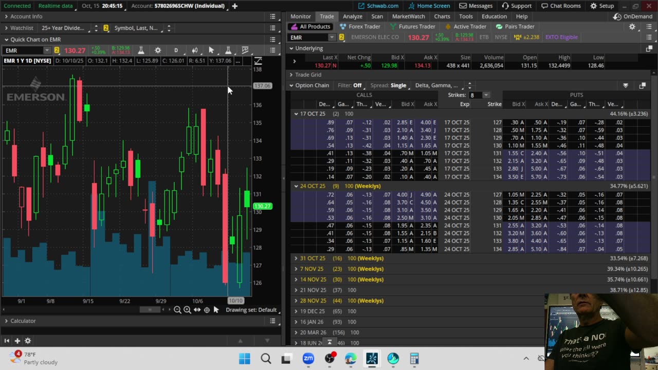The width and height of the screenshot is (658, 370).
Task: Click the Home Screen button
Action: pos(430,6)
